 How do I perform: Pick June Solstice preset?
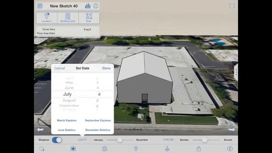point(67,130)
